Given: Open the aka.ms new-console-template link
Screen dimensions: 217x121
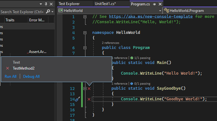Looking at the screenshot, I should (151, 17).
